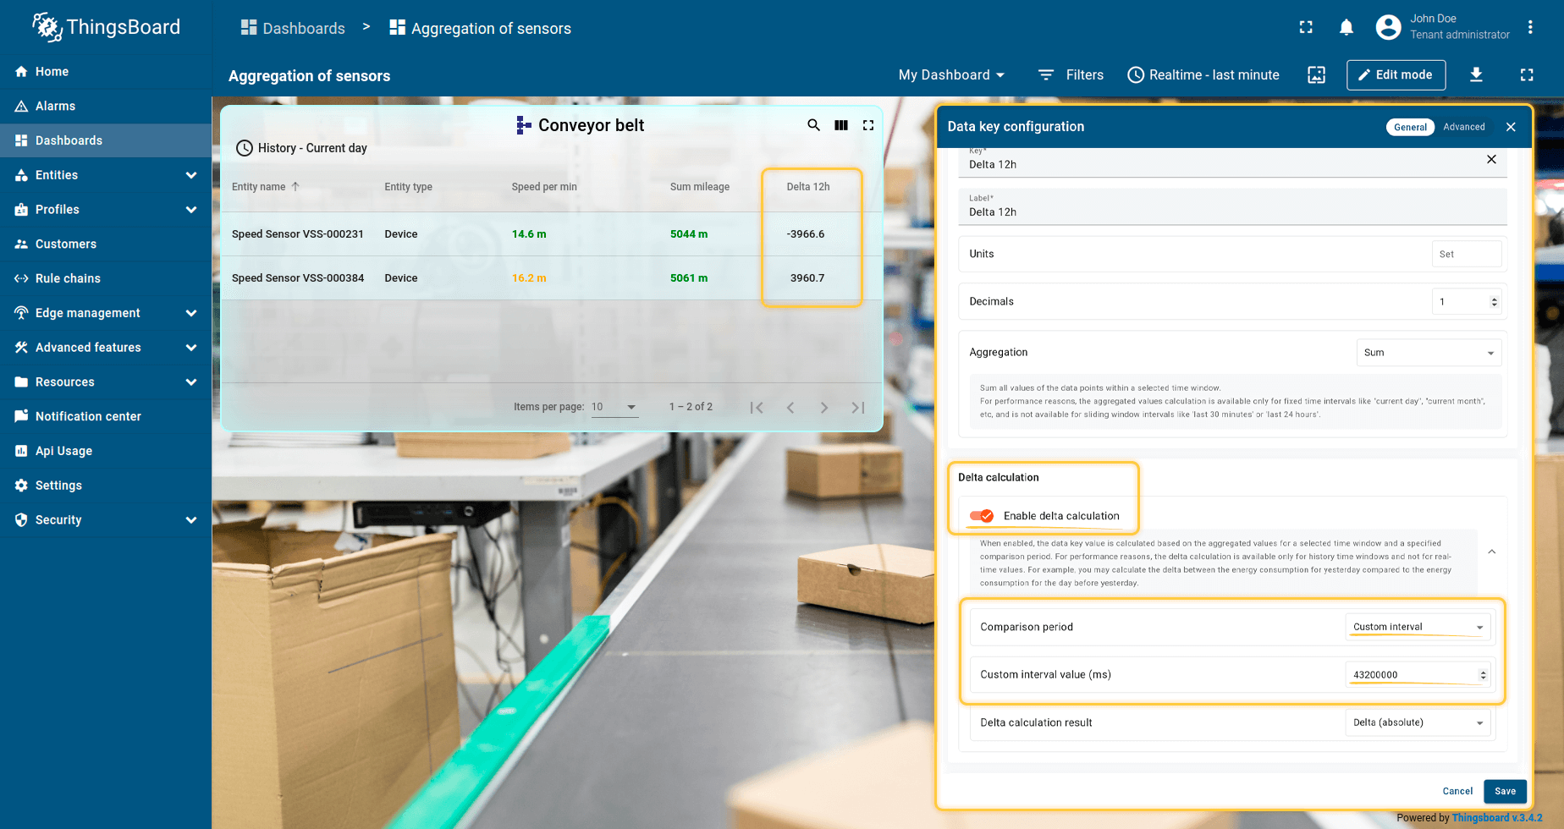This screenshot has width=1564, height=829.
Task: Click the Edit mode button
Action: pos(1396,74)
